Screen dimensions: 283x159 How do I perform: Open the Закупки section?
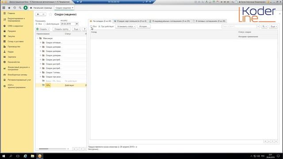pyautogui.click(x=11, y=36)
